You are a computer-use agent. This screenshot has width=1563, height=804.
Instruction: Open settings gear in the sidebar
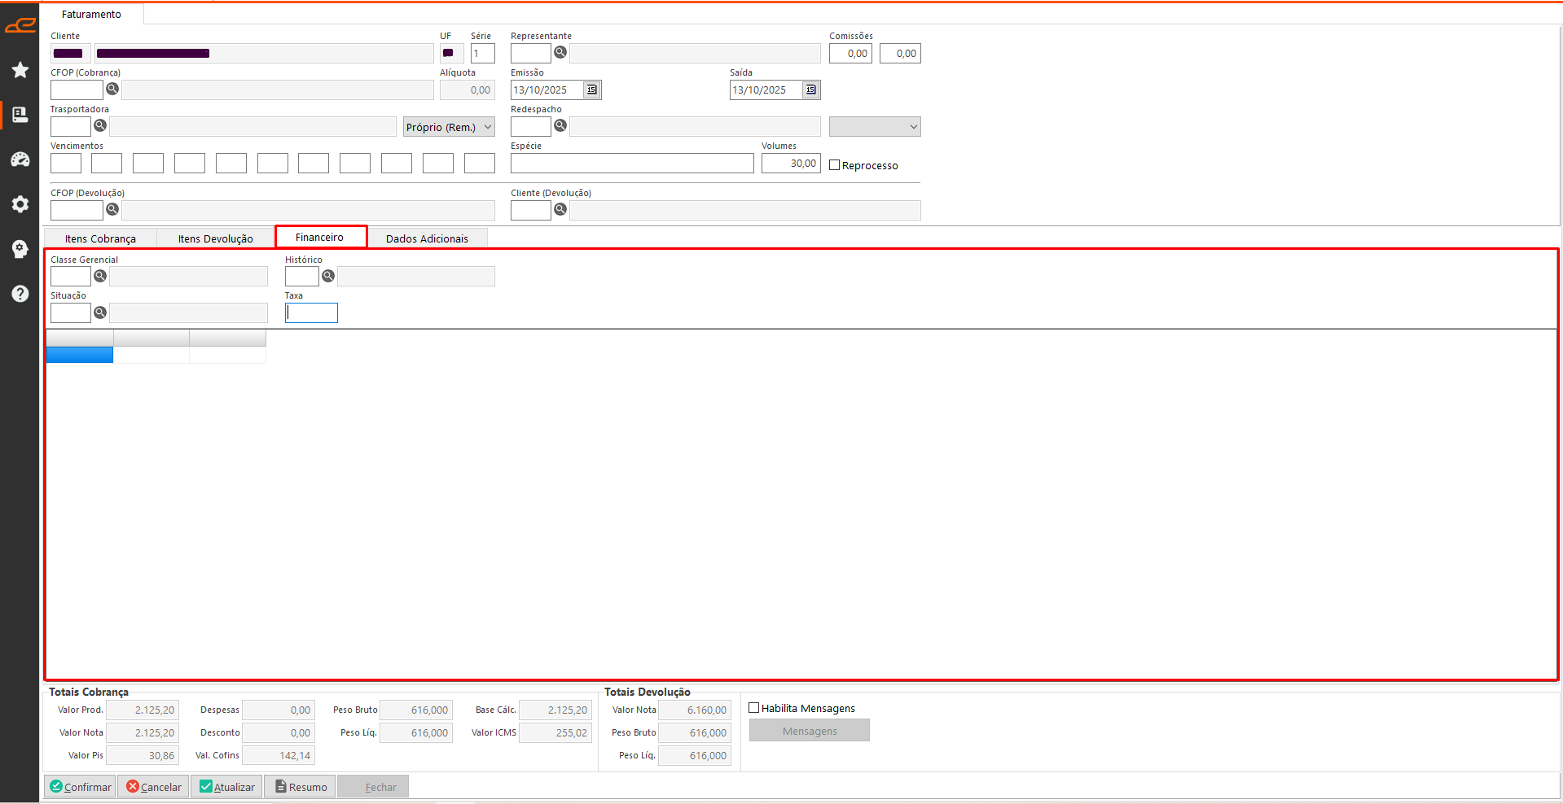coord(20,204)
